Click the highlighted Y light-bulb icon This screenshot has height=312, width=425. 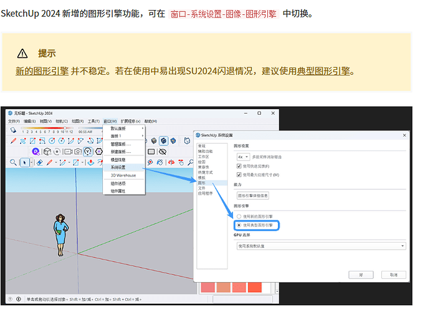[87, 152]
